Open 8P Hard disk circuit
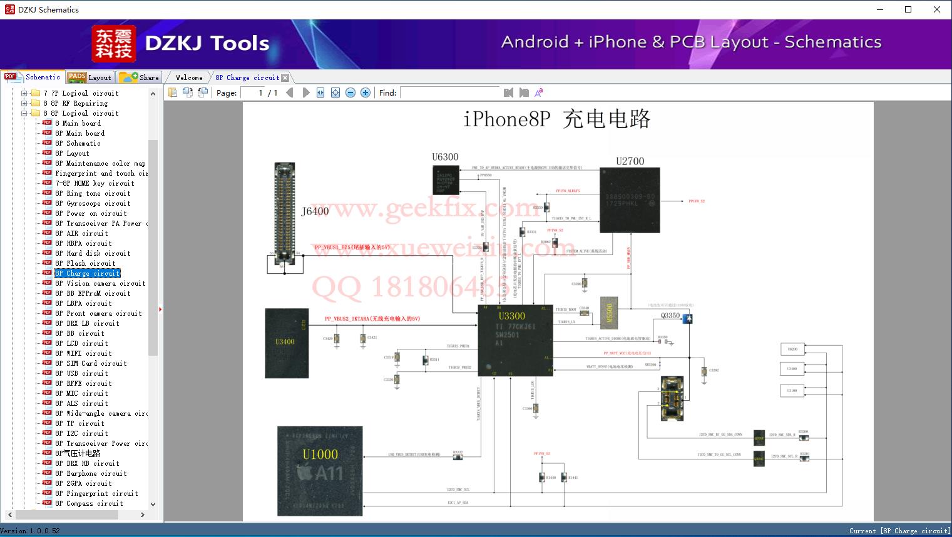The width and height of the screenshot is (952, 537). coord(93,253)
